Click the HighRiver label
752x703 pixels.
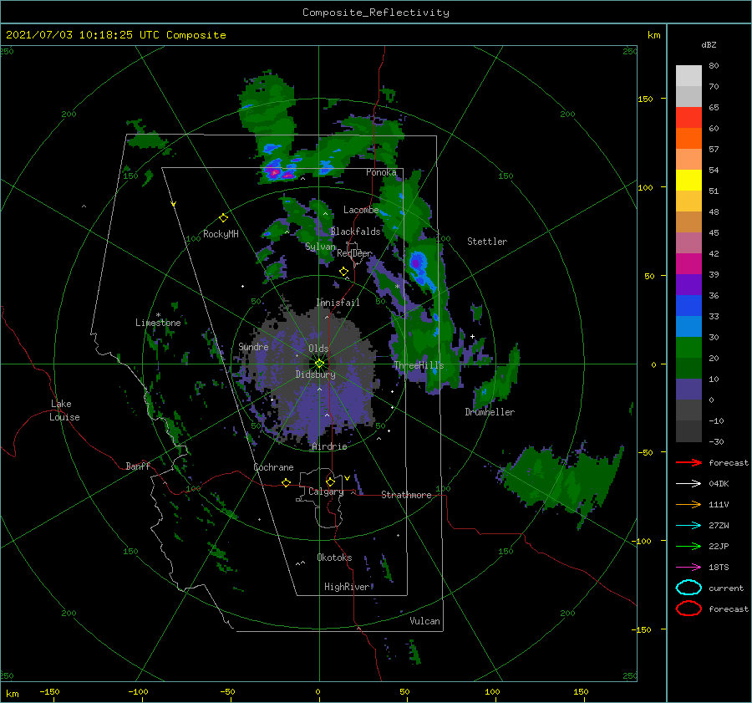click(x=347, y=587)
